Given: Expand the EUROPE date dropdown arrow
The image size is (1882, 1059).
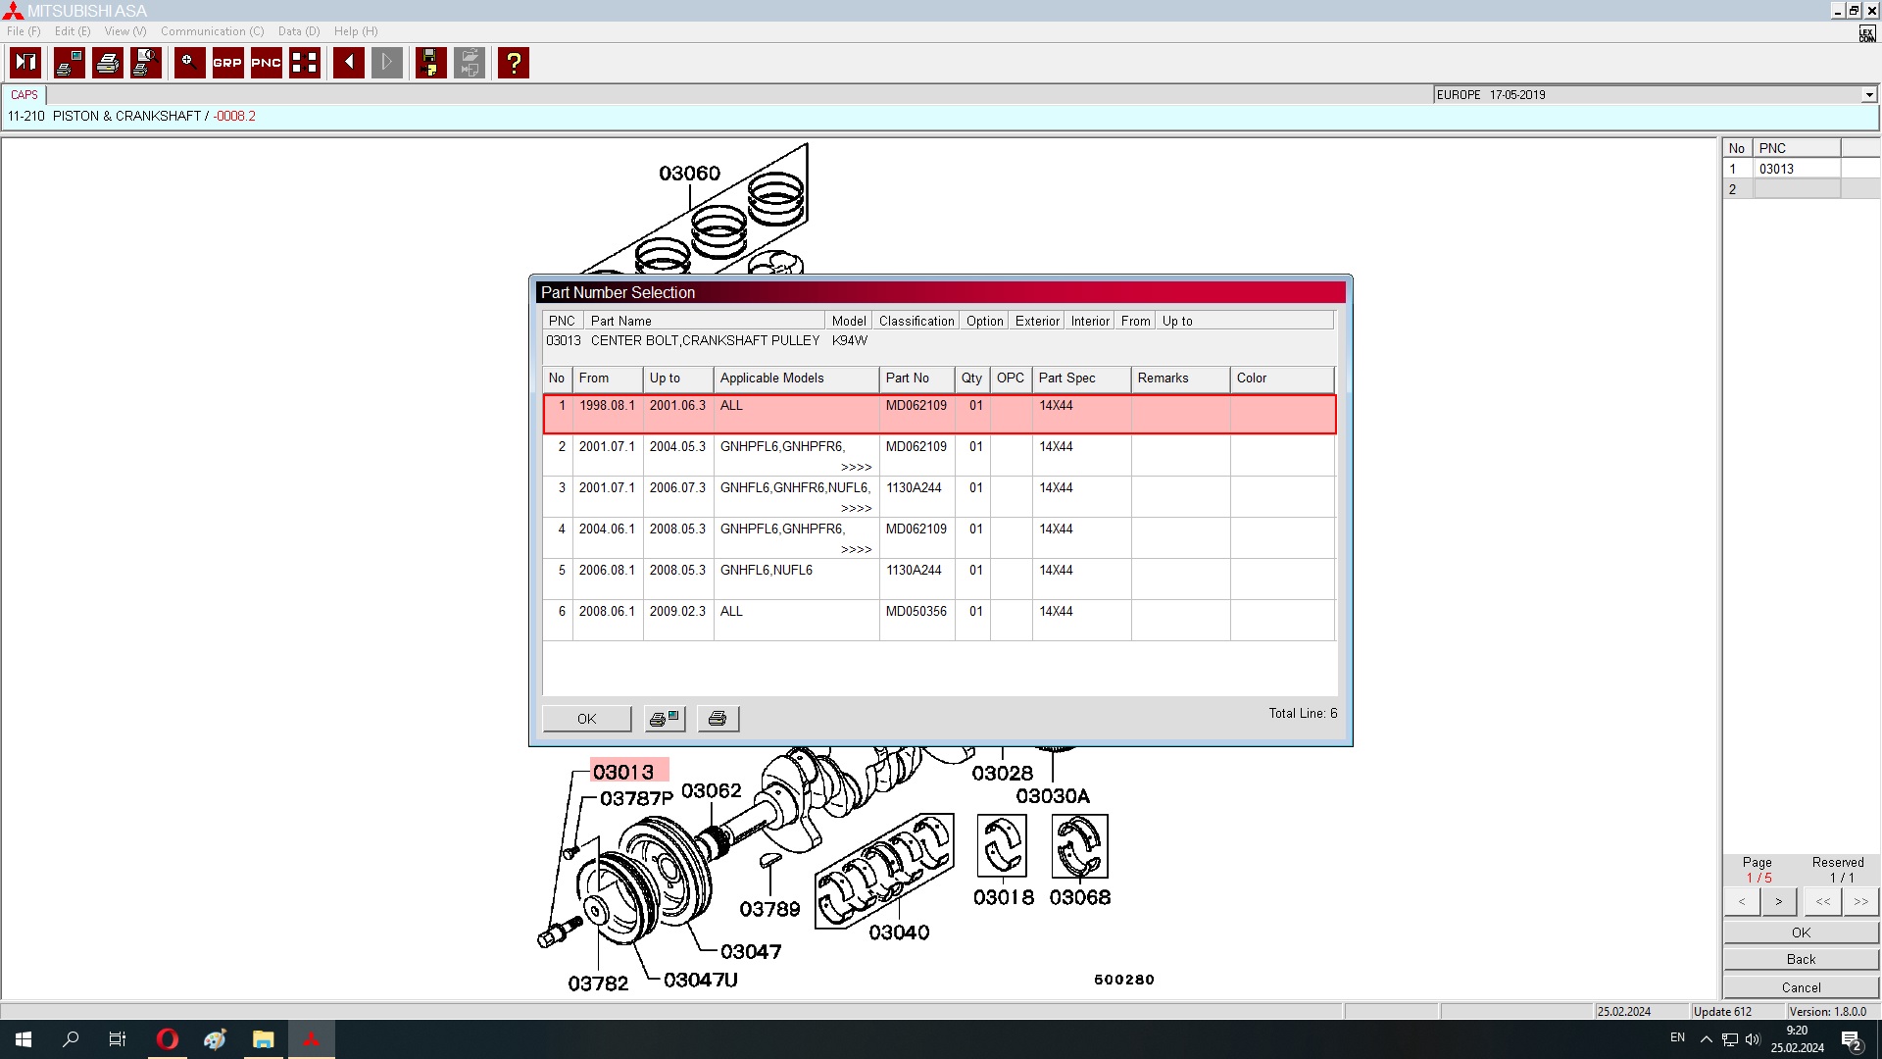Looking at the screenshot, I should tap(1868, 95).
